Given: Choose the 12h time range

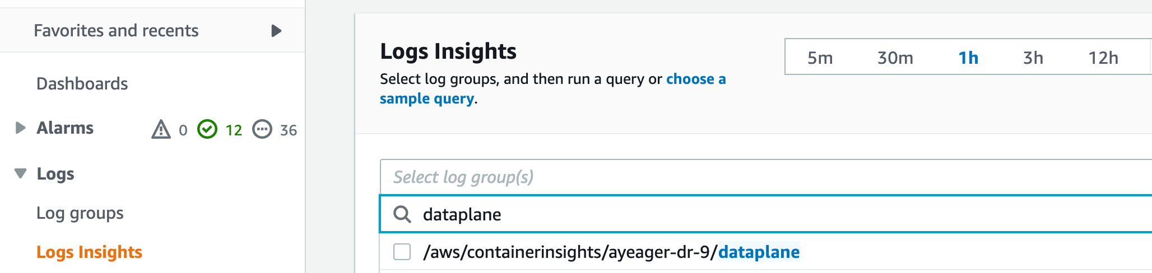Looking at the screenshot, I should tap(1103, 58).
